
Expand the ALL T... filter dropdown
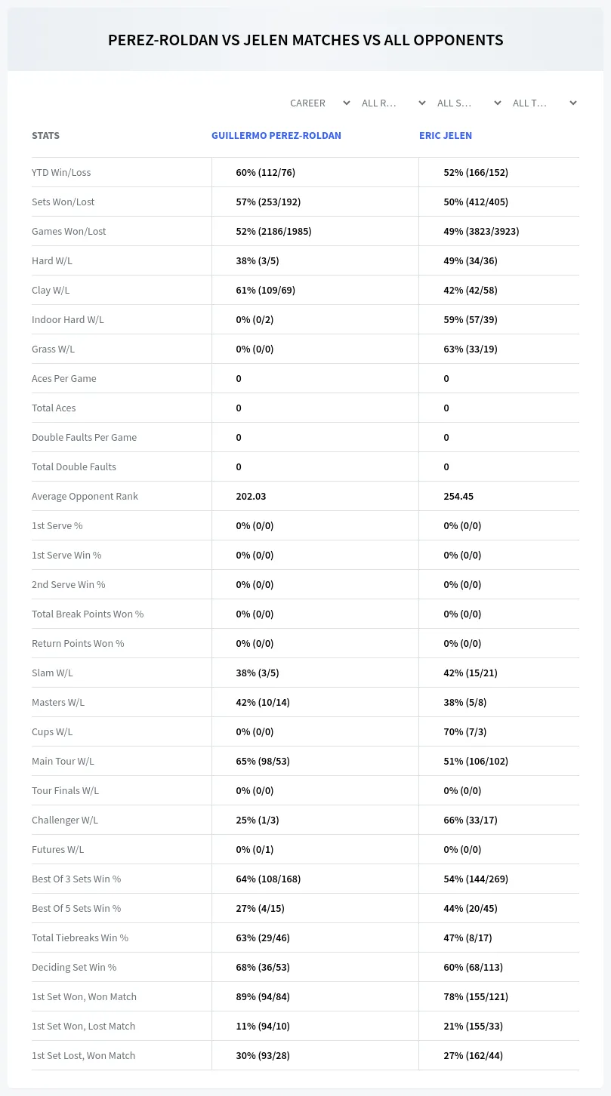(x=544, y=103)
